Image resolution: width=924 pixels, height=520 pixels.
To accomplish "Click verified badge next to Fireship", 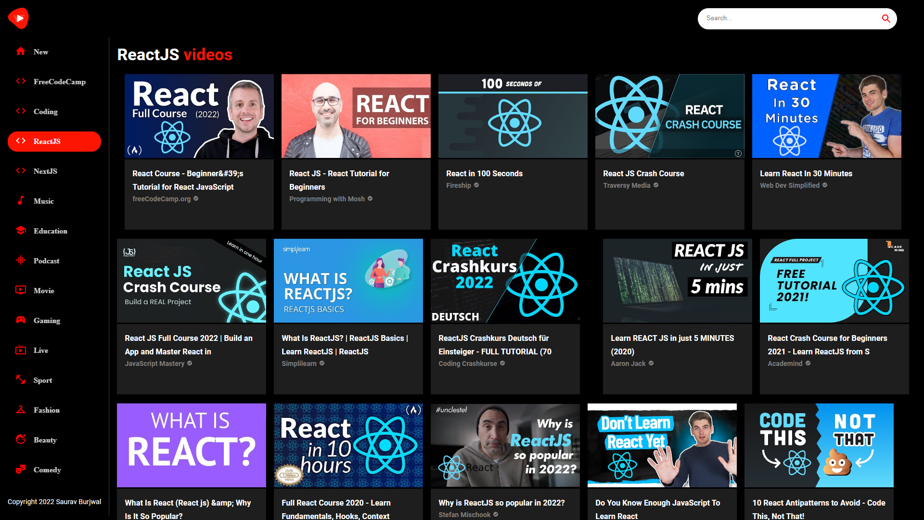I will tap(476, 185).
